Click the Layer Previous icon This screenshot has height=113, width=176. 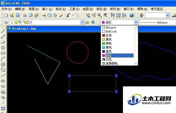point(93,22)
